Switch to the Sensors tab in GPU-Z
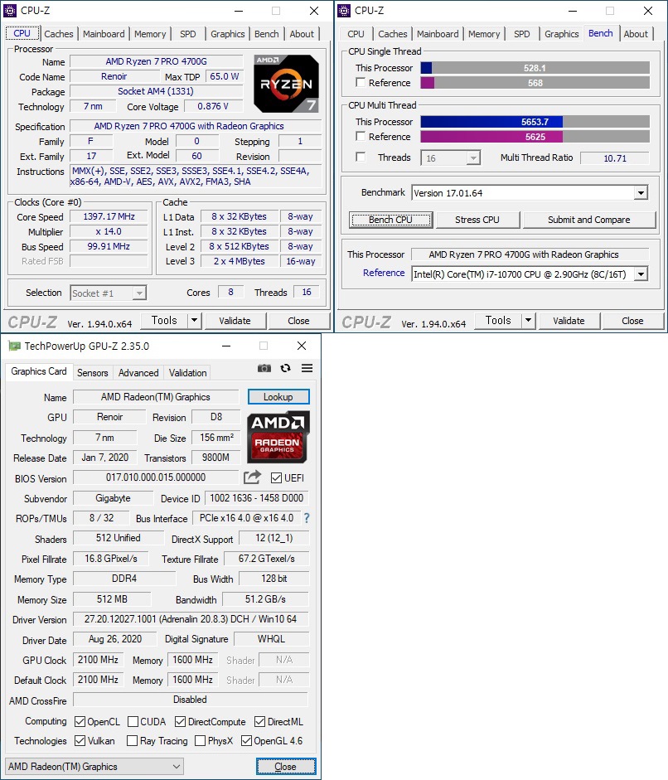This screenshot has height=780, width=668. coord(92,372)
